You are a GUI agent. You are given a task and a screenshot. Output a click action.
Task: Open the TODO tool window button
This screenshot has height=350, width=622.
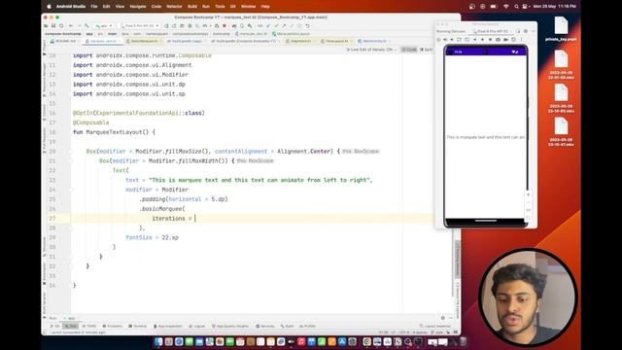tap(89, 327)
